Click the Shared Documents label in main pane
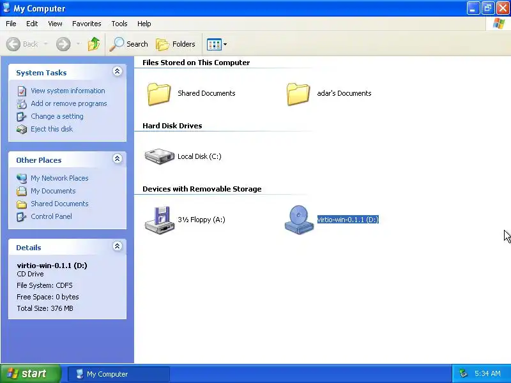Screen dimensions: 511x383 click(x=206, y=93)
